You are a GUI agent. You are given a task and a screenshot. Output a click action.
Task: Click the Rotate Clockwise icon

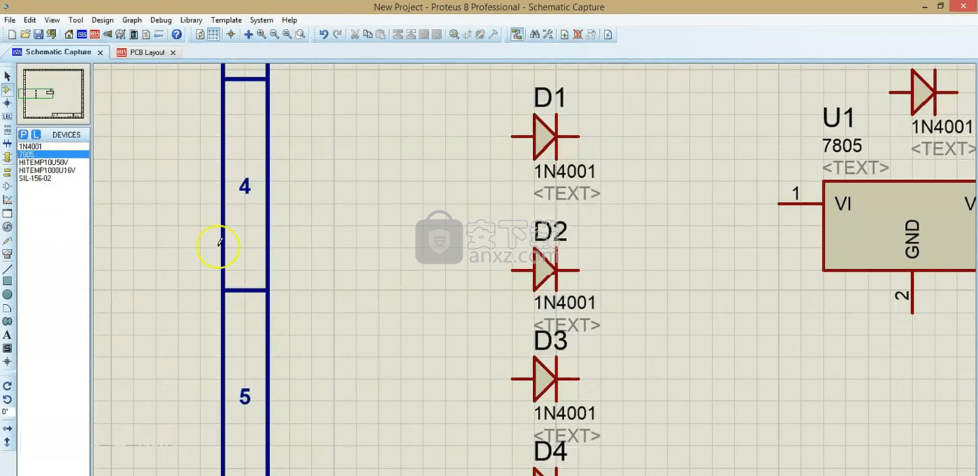(7, 386)
